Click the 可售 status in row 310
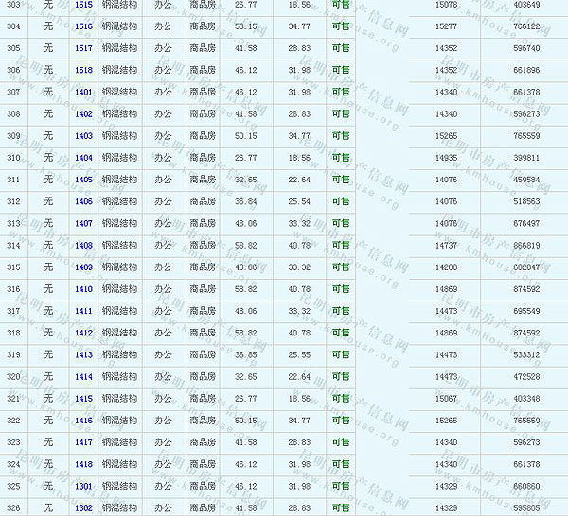 [x=341, y=158]
